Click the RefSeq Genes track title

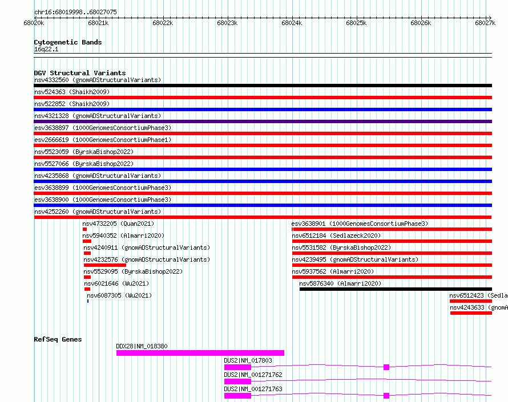coord(58,339)
